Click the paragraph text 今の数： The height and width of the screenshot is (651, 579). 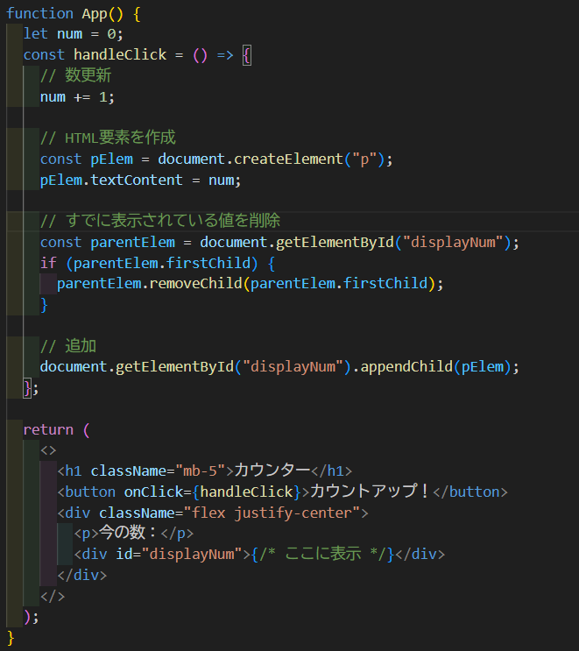point(127,533)
